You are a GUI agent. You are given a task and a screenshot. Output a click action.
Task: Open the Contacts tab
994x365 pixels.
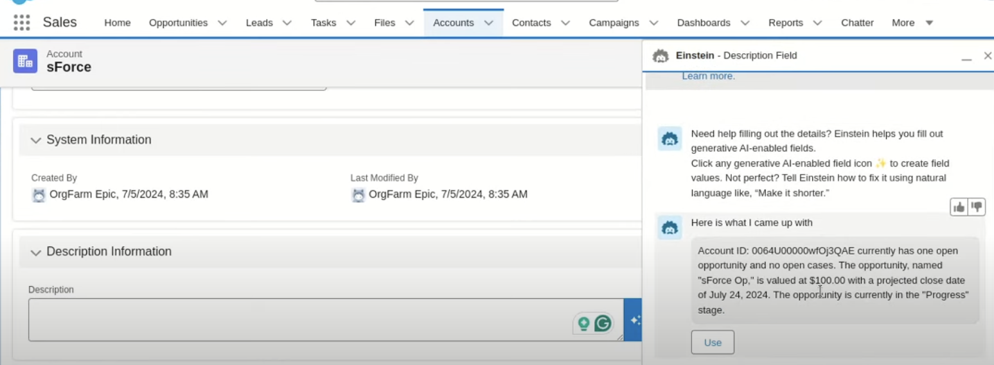pyautogui.click(x=531, y=22)
